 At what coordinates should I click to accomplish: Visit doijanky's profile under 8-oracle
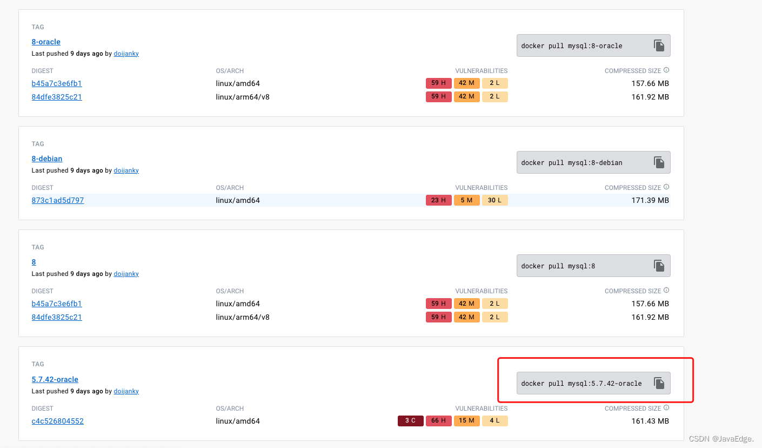coord(126,53)
